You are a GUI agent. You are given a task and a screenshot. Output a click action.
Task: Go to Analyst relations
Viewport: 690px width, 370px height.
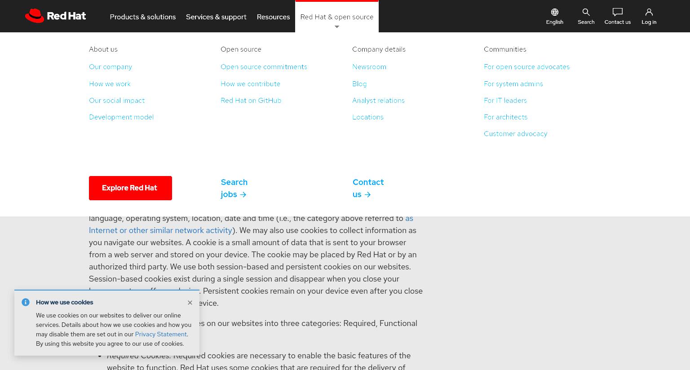click(378, 101)
